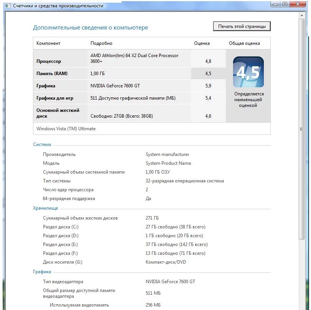Click the 'Раздел диска (E:)' label

[60, 244]
